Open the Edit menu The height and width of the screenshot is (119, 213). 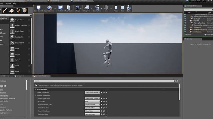coord(2,3)
